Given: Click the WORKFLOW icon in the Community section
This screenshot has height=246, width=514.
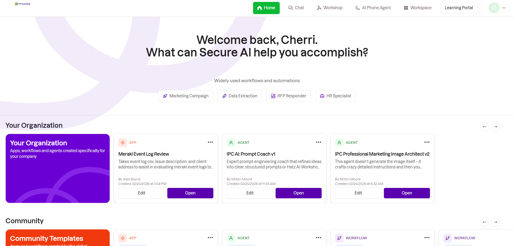Looking at the screenshot, I should point(339,238).
